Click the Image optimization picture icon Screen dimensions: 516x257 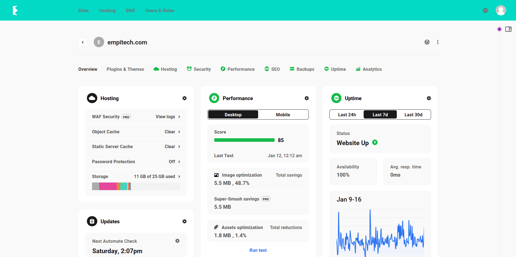click(216, 175)
